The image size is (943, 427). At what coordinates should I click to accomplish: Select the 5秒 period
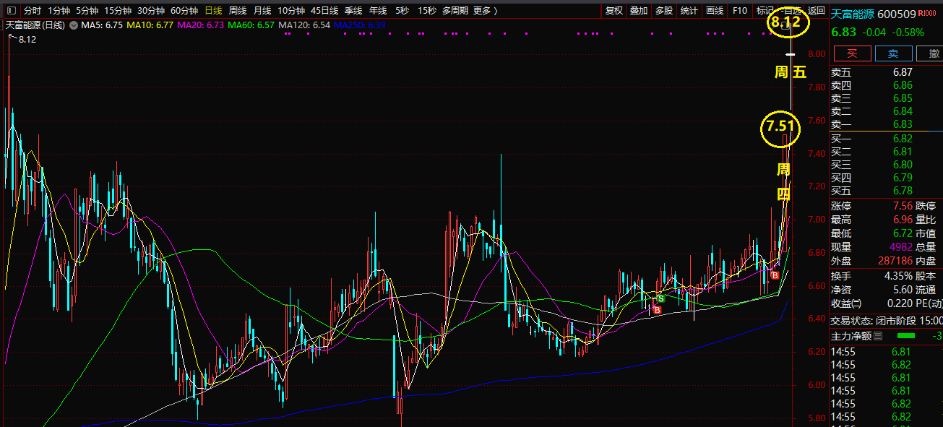402,11
